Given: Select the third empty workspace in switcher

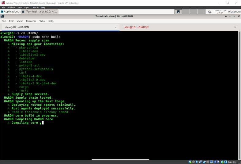Looking at the screenshot, I should tap(194, 12).
